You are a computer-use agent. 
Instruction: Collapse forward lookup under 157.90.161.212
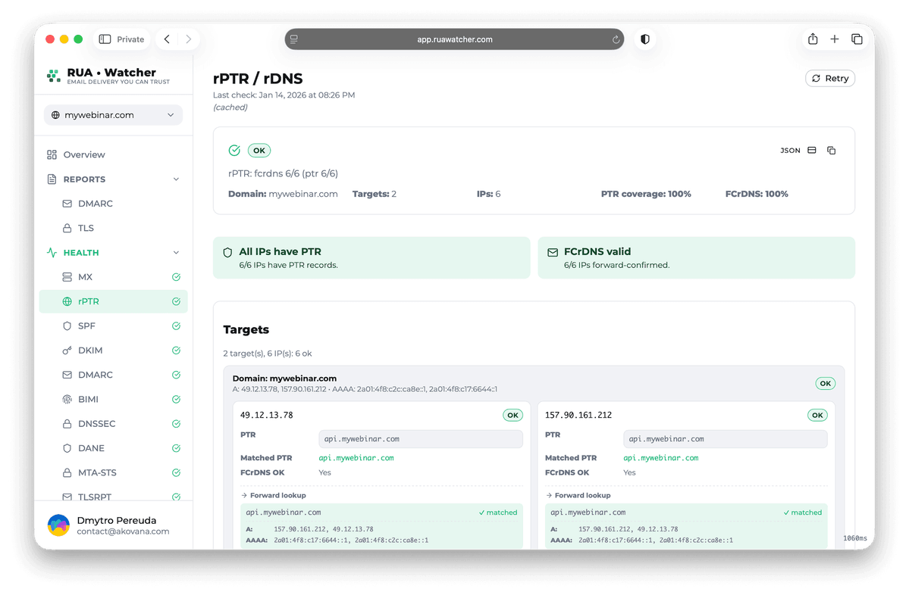pos(582,495)
